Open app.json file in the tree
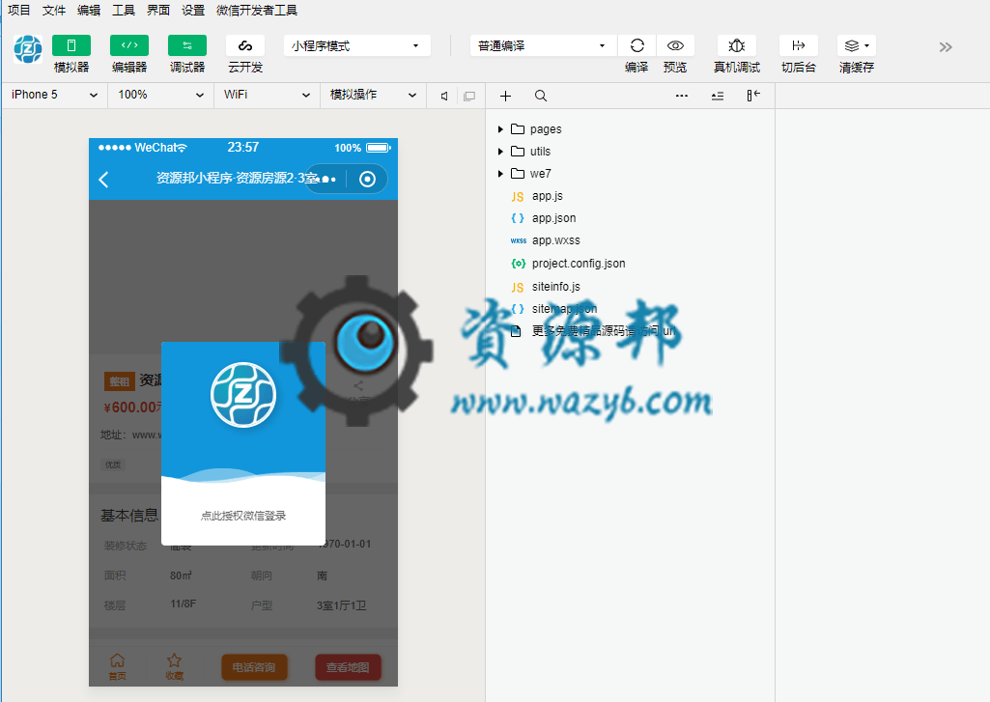This screenshot has width=990, height=702. pos(553,218)
